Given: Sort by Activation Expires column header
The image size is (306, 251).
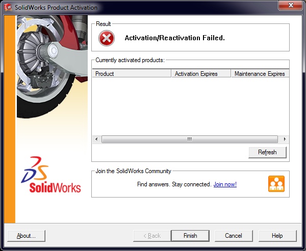Looking at the screenshot, I should pos(201,73).
